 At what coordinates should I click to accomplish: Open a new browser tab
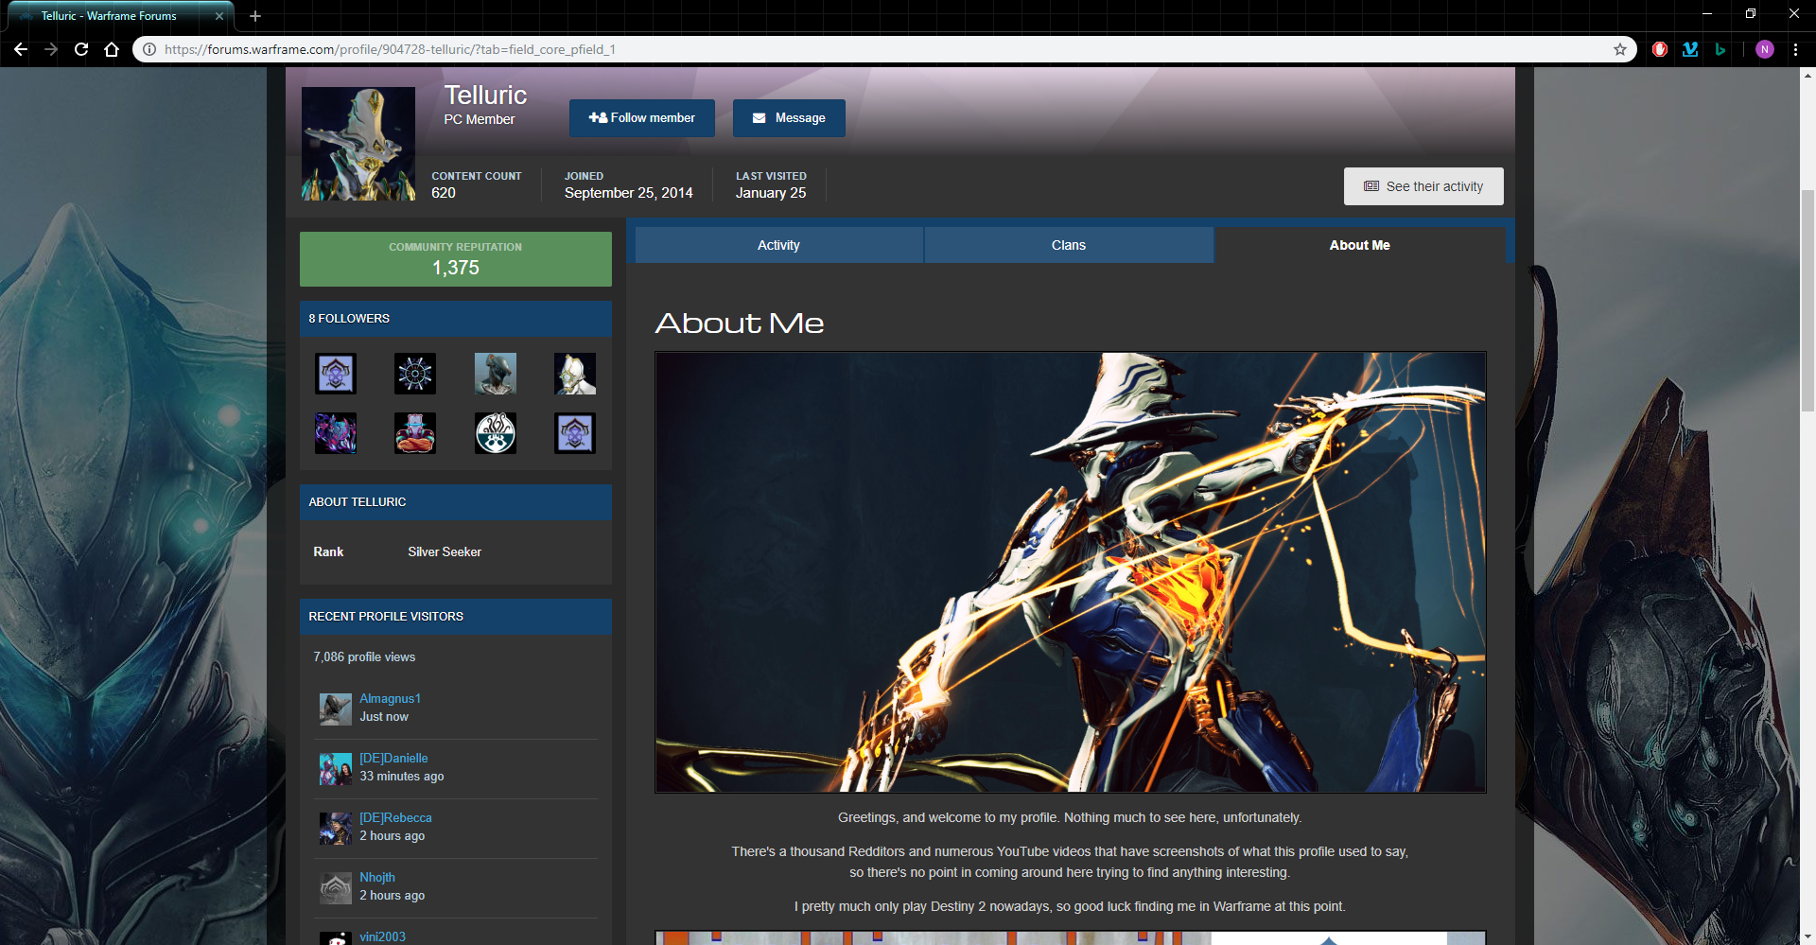point(255,16)
